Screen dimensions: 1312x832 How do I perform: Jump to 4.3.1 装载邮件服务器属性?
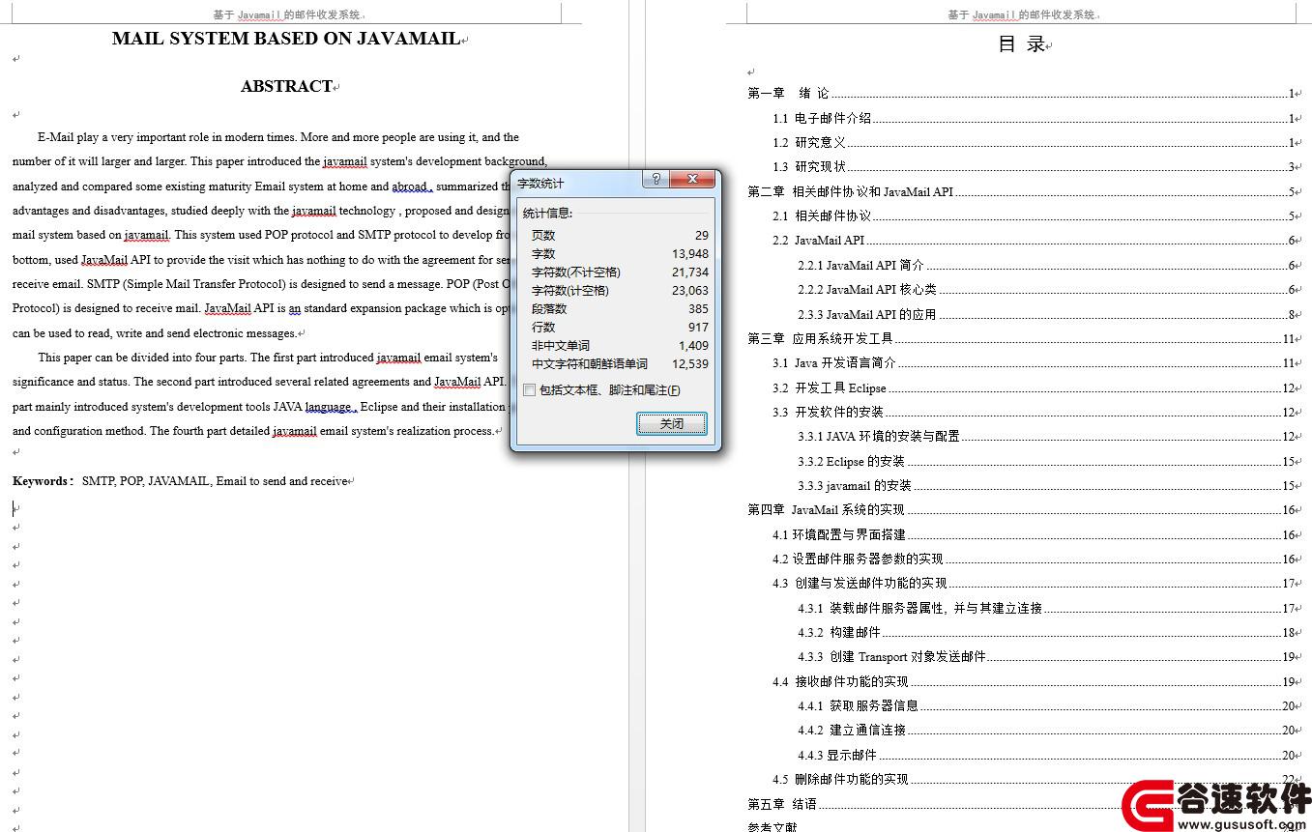click(x=1046, y=608)
